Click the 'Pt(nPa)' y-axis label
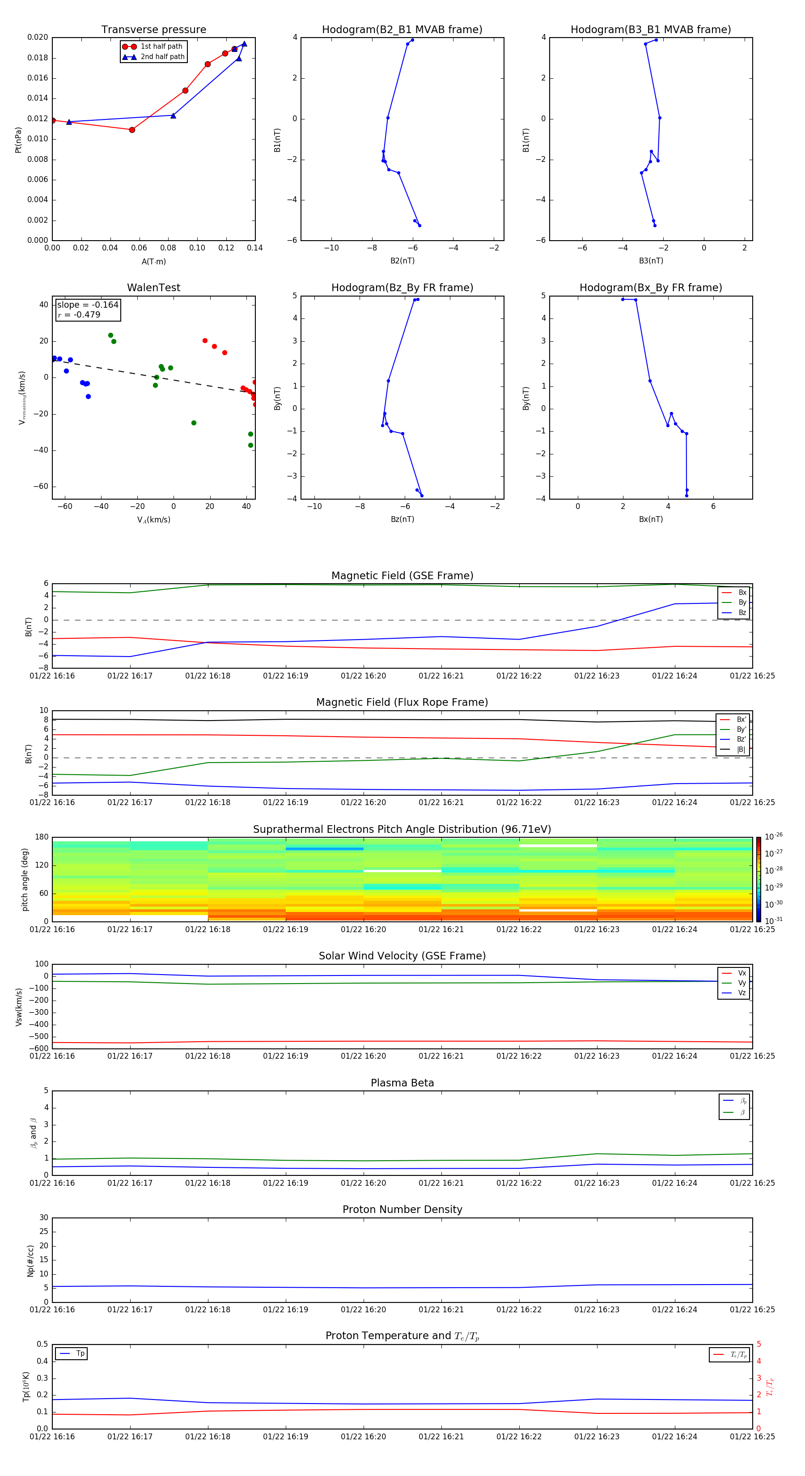This screenshot has width=805, height=1476. [18, 140]
